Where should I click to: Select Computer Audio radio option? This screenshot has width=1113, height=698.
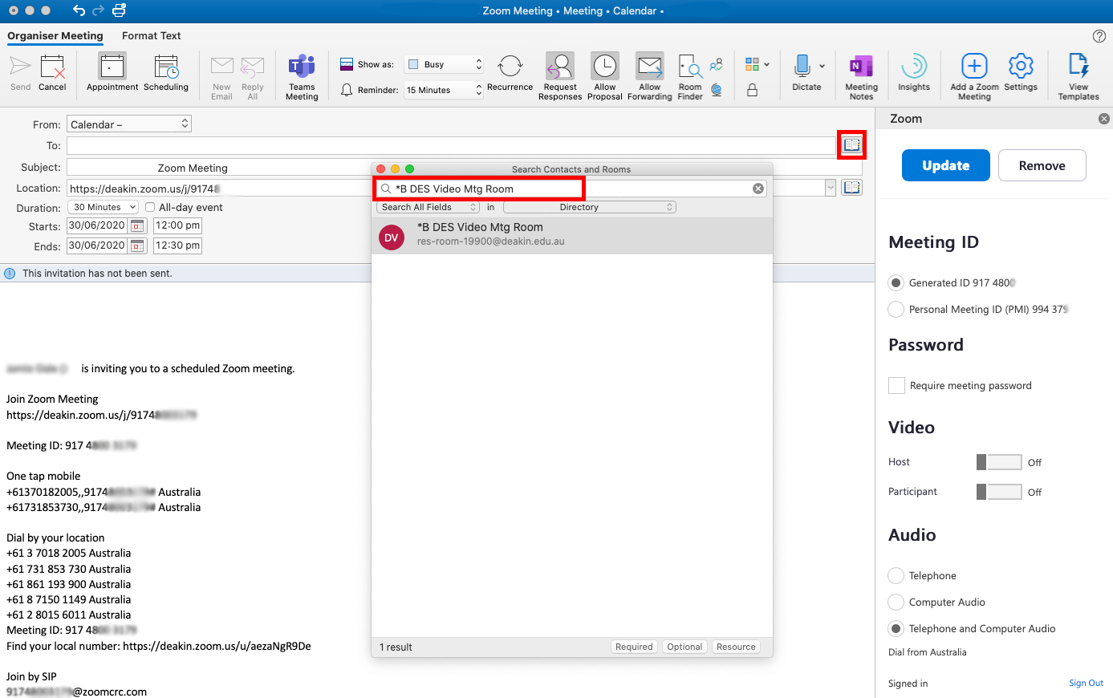coord(896,603)
